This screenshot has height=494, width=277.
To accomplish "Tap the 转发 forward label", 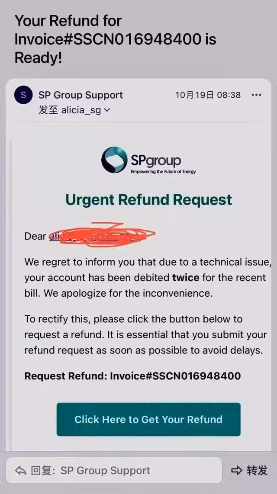I will click(x=257, y=470).
